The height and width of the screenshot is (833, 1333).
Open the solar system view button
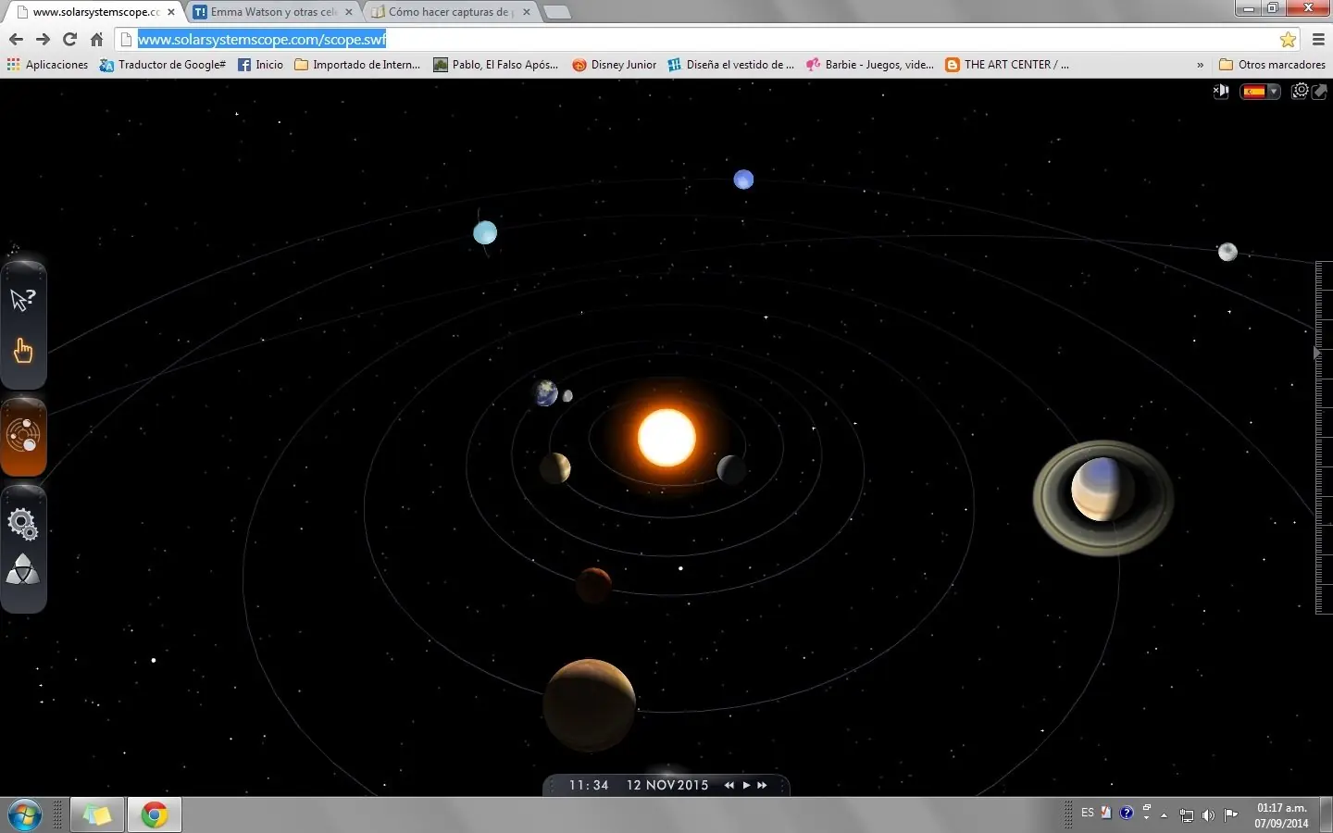click(23, 436)
